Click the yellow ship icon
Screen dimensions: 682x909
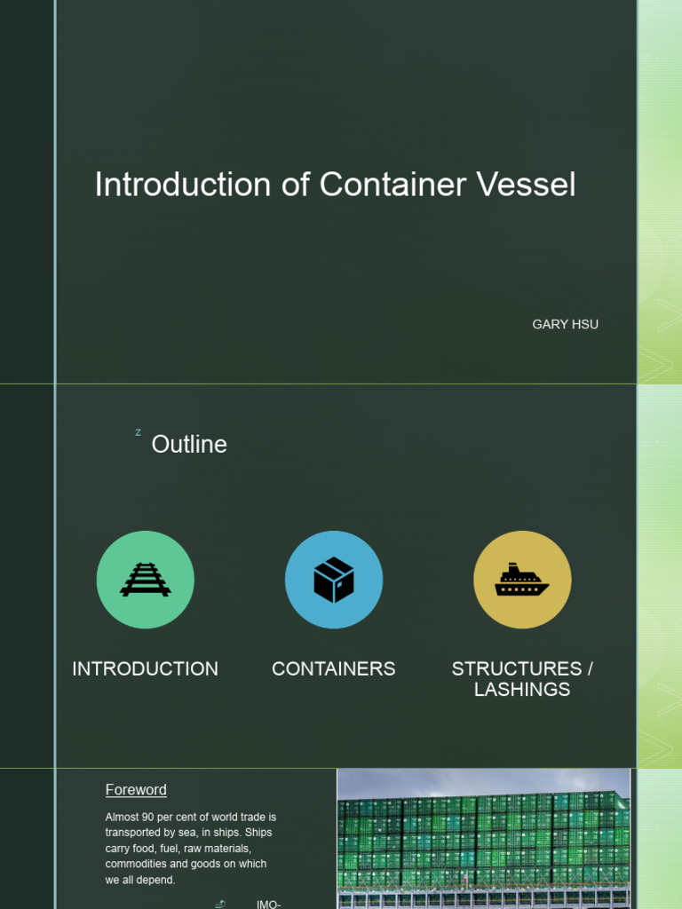[522, 580]
